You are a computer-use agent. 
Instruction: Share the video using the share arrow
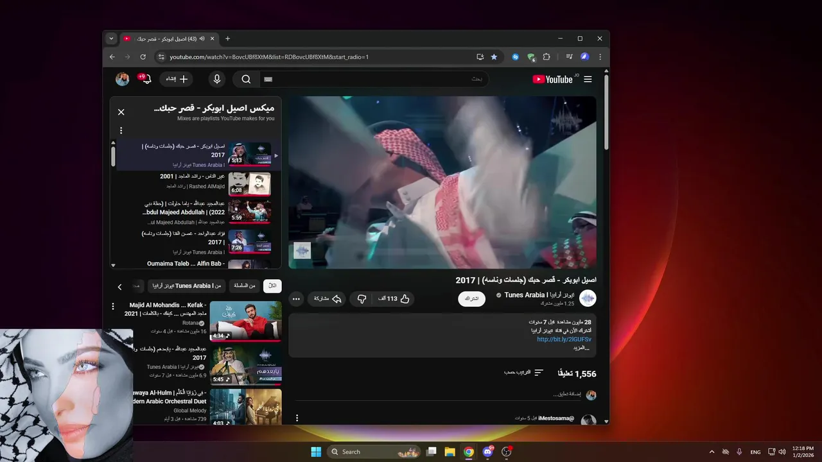(x=328, y=298)
